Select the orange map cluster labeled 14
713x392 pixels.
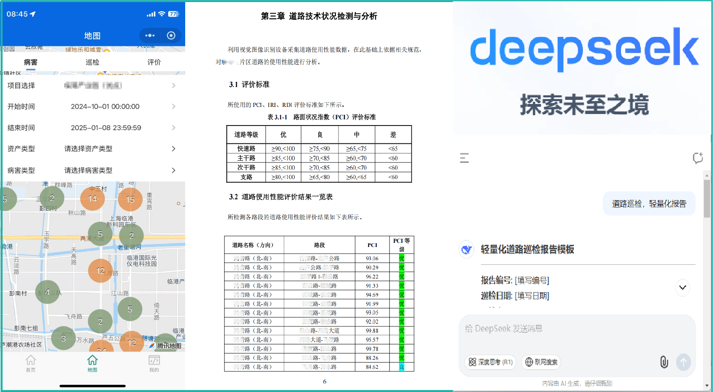(x=92, y=198)
